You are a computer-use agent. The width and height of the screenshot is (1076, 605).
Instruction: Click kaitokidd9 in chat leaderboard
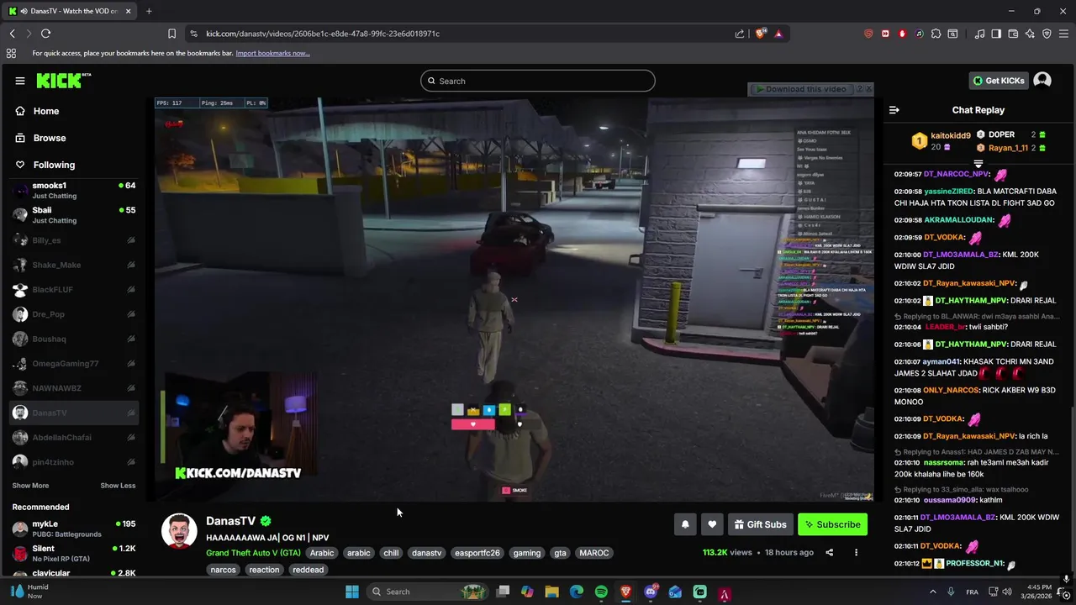(950, 135)
